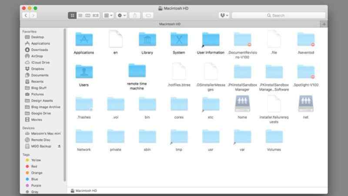The image size is (348, 196).
Task: Filter by the Orange tag
Action: [x=37, y=172]
